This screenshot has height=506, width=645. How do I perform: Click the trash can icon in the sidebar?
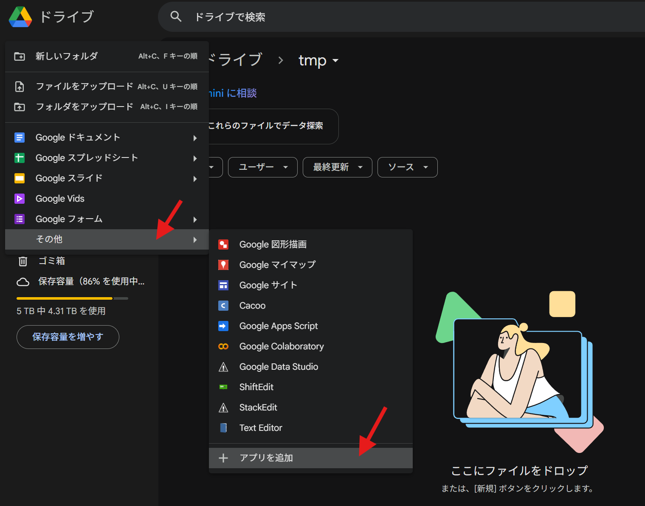tap(23, 261)
